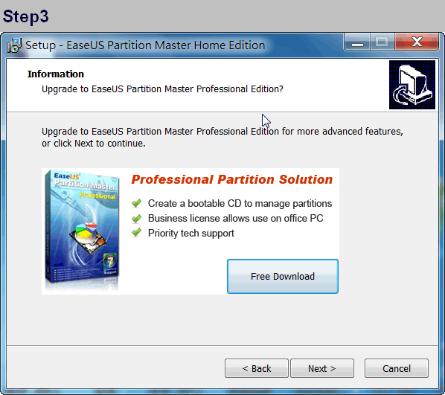Click checkmark beside 'Create a bootable CD'

pos(136,203)
